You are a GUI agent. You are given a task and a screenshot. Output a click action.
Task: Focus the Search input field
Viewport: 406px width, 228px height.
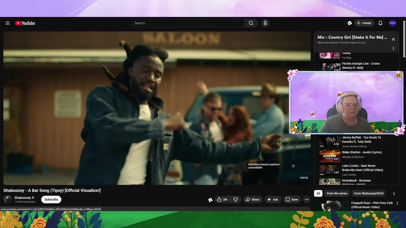point(188,23)
